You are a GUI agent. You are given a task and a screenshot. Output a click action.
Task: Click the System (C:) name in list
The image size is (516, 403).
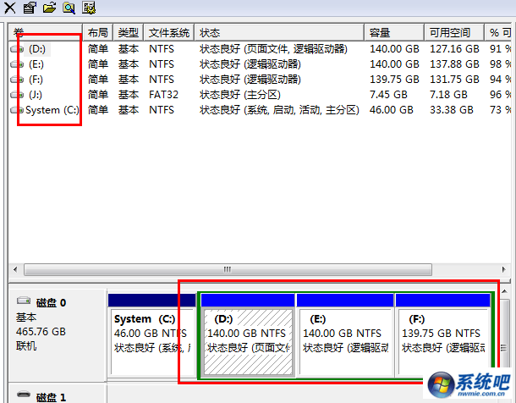(x=52, y=110)
